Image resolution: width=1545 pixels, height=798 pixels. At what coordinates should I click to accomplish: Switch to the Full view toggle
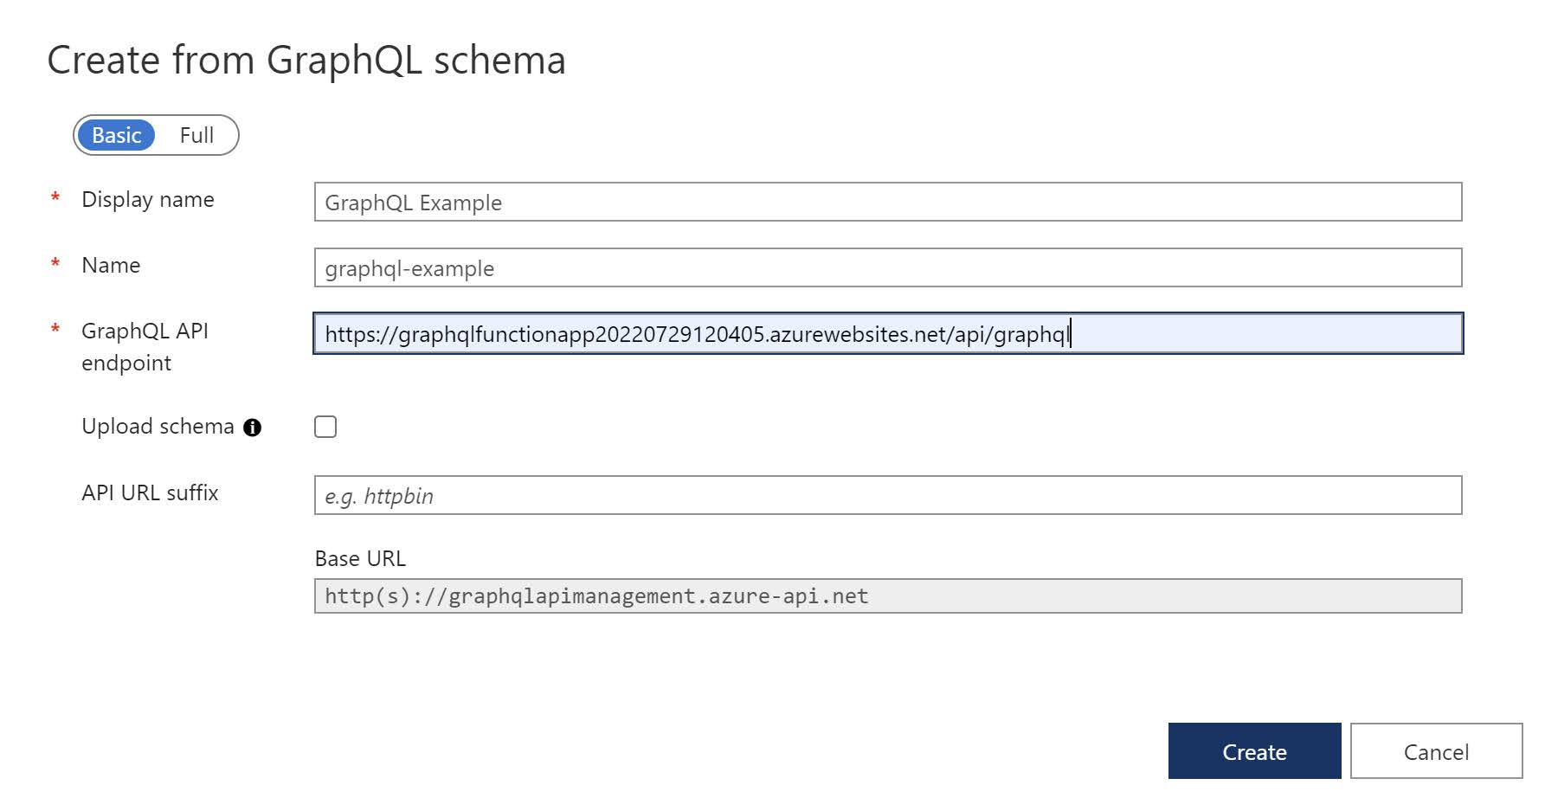coord(196,135)
